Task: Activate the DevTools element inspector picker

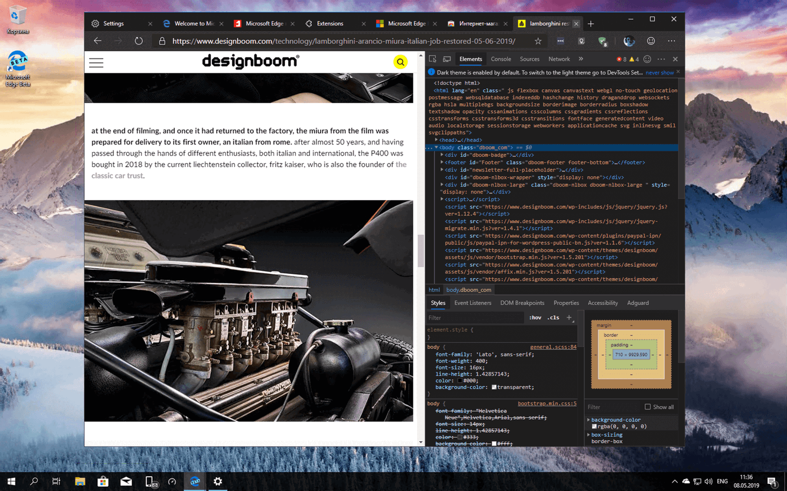Action: click(432, 59)
